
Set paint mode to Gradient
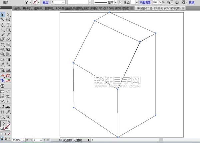pos(5,134)
